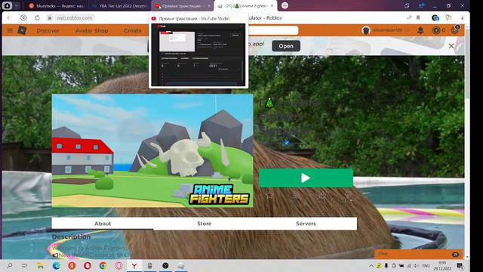Image resolution: width=483 pixels, height=272 pixels.
Task: Bookmark page with bookmark icon
Action: tap(418, 18)
